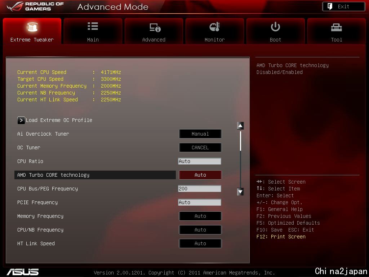Screen dimensions: 369x277
Task: Select the Boot tab
Action: tap(275, 31)
